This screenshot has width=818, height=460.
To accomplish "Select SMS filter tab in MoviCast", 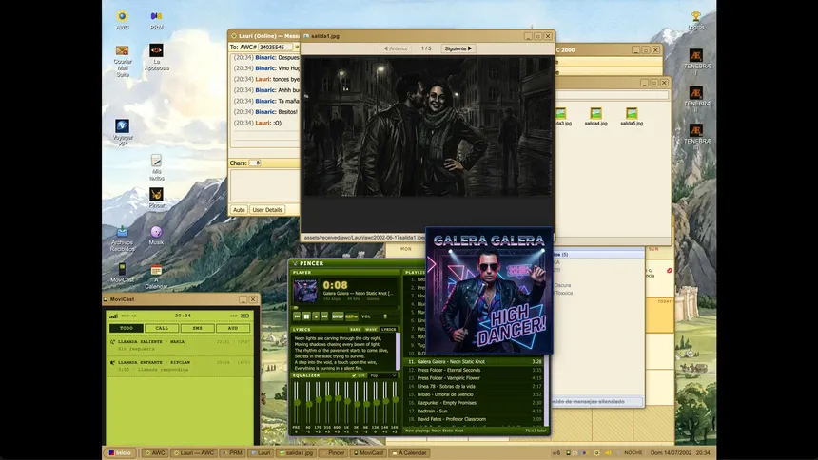I will click(197, 328).
